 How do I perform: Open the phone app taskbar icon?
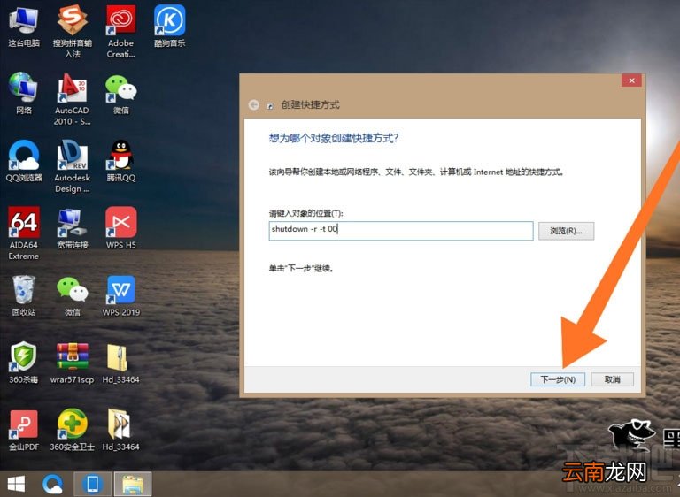(x=92, y=484)
